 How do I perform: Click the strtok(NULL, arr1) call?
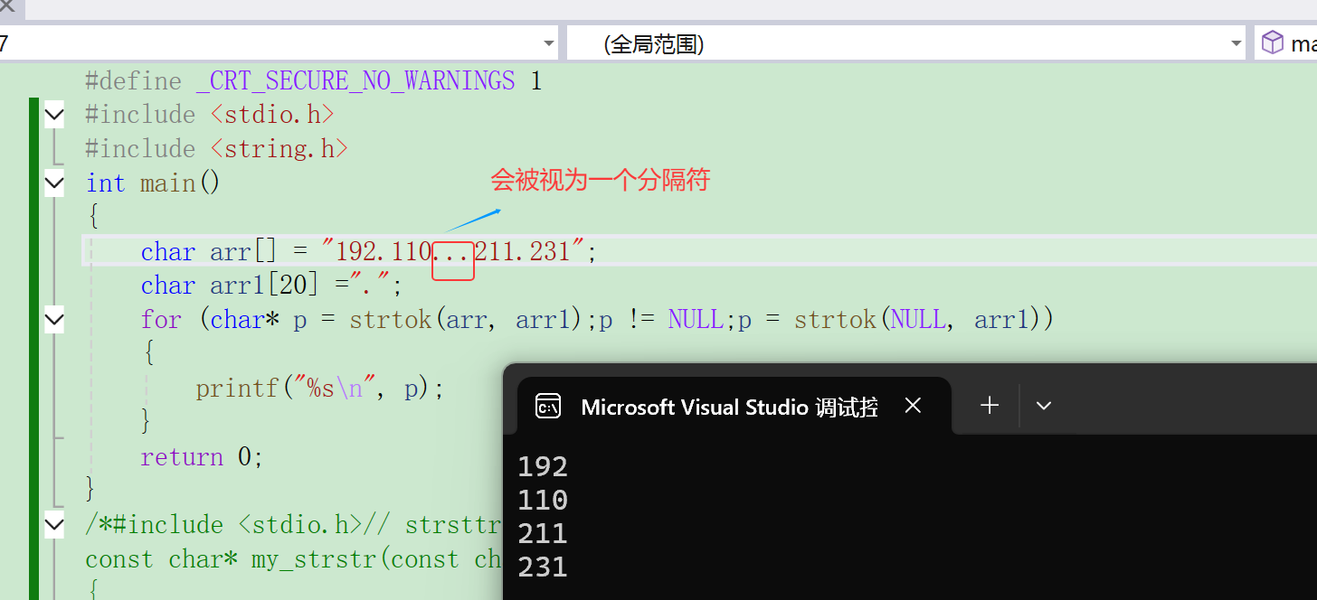(x=917, y=320)
